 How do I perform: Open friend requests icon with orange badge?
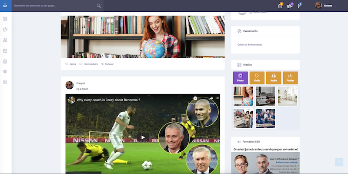point(280,6)
